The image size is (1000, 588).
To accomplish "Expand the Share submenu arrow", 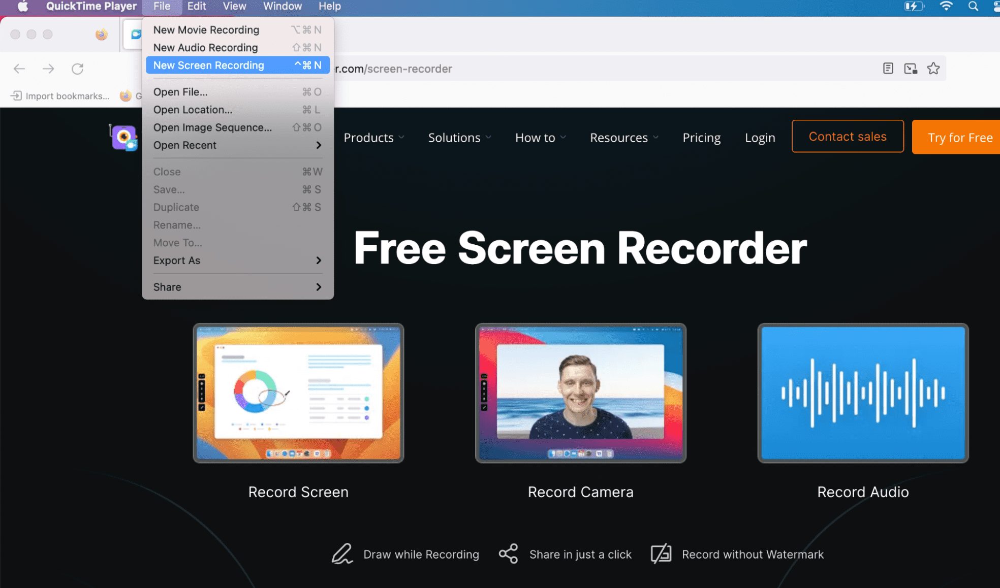I will coord(318,286).
